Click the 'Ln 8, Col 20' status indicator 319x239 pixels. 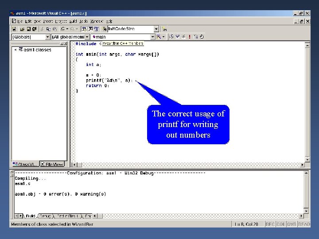[246, 224]
